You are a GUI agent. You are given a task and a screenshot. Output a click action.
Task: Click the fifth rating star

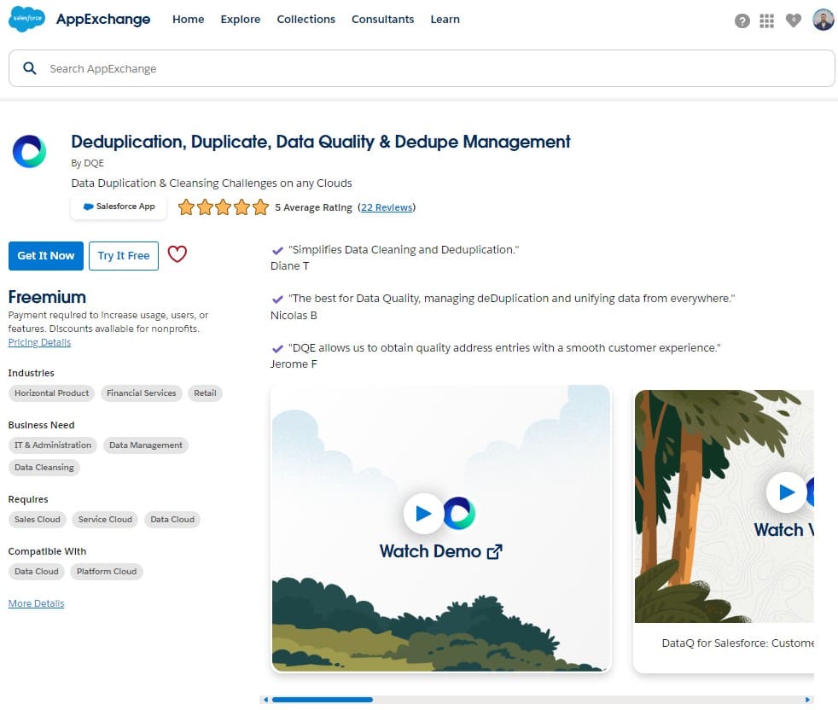pyautogui.click(x=260, y=207)
